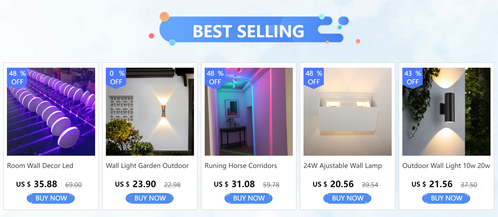Click BUY NOW for Room Wall Decor Led
Viewport: 498px width, 217px height.
(x=51, y=198)
